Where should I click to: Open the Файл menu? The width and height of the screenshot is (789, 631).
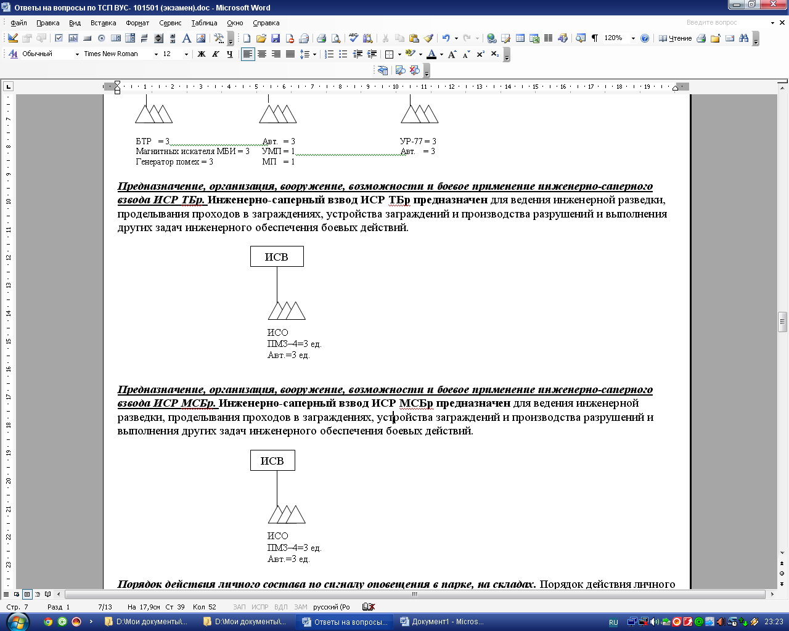pyautogui.click(x=18, y=23)
